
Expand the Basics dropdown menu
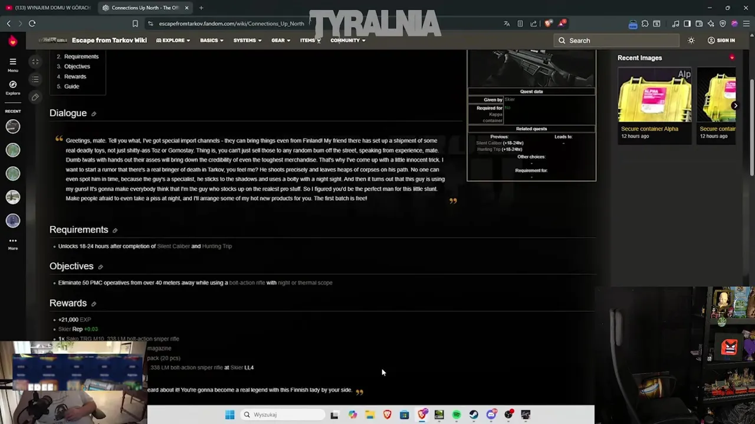[211, 41]
